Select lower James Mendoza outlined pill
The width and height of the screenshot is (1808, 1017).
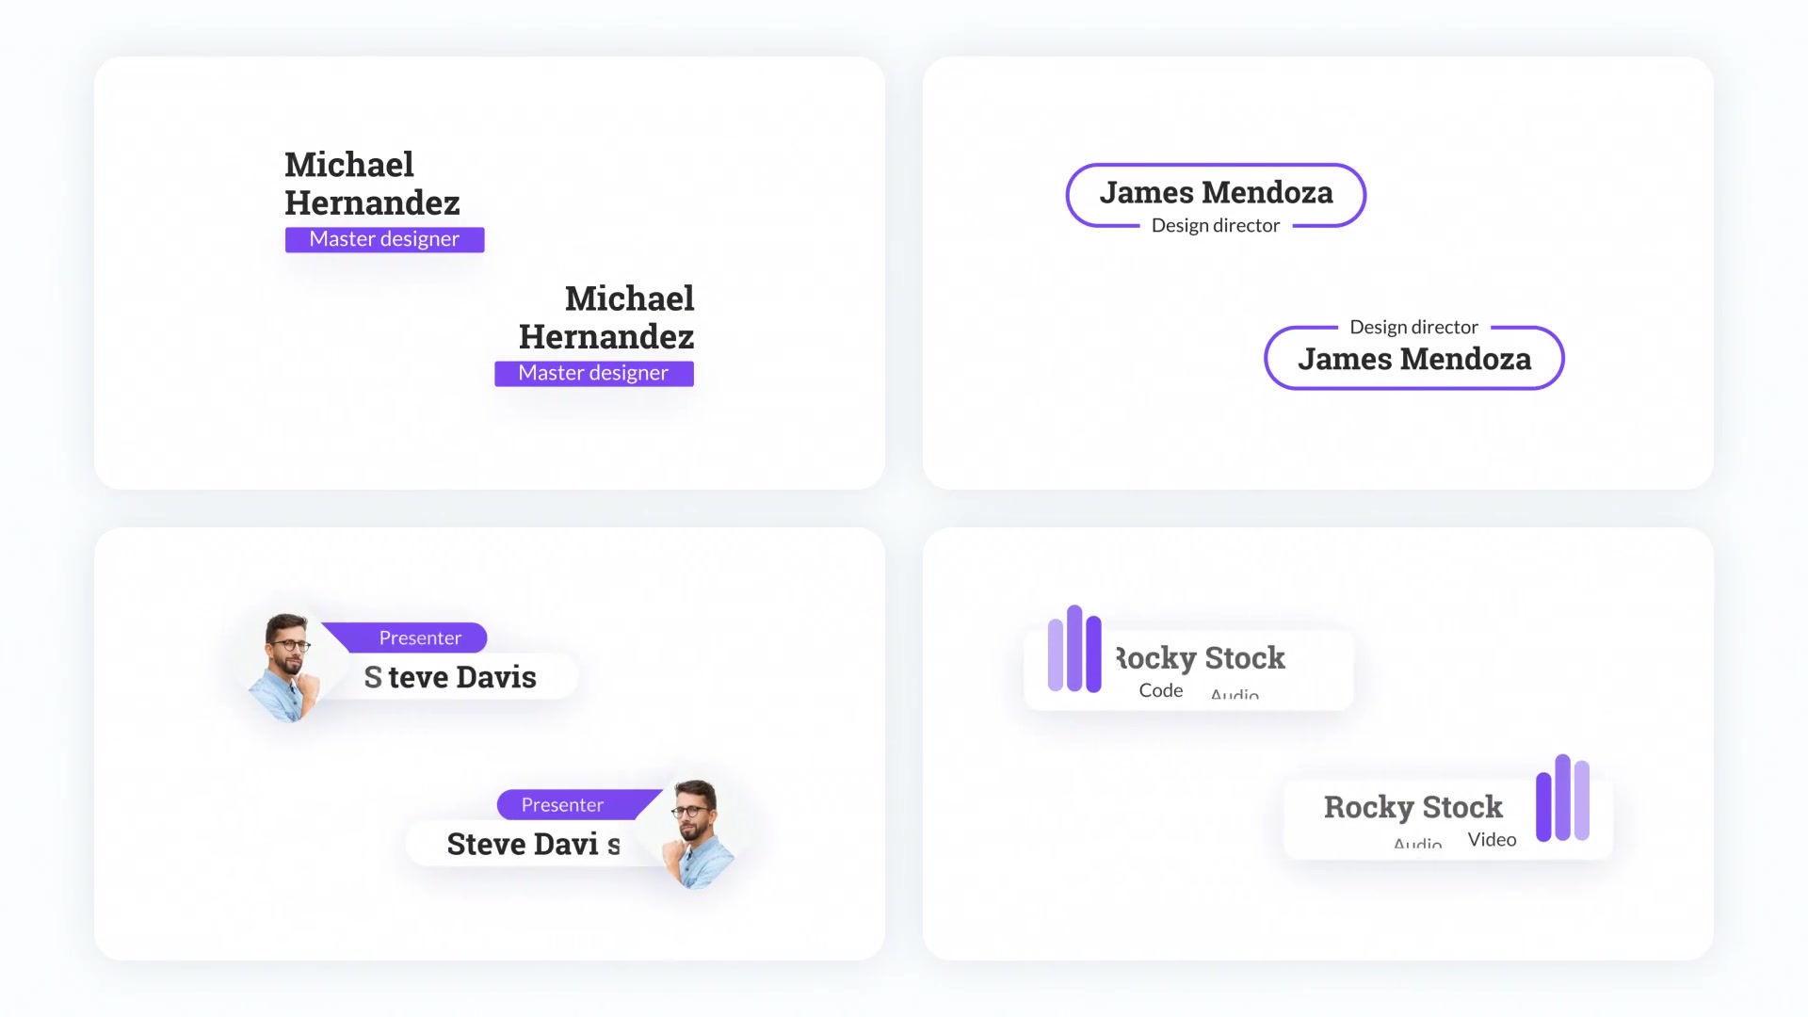1414,358
